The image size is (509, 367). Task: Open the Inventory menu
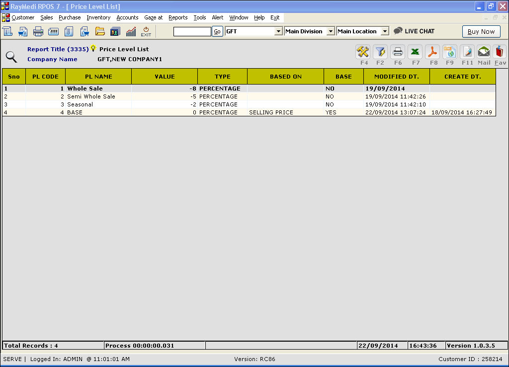(x=98, y=17)
